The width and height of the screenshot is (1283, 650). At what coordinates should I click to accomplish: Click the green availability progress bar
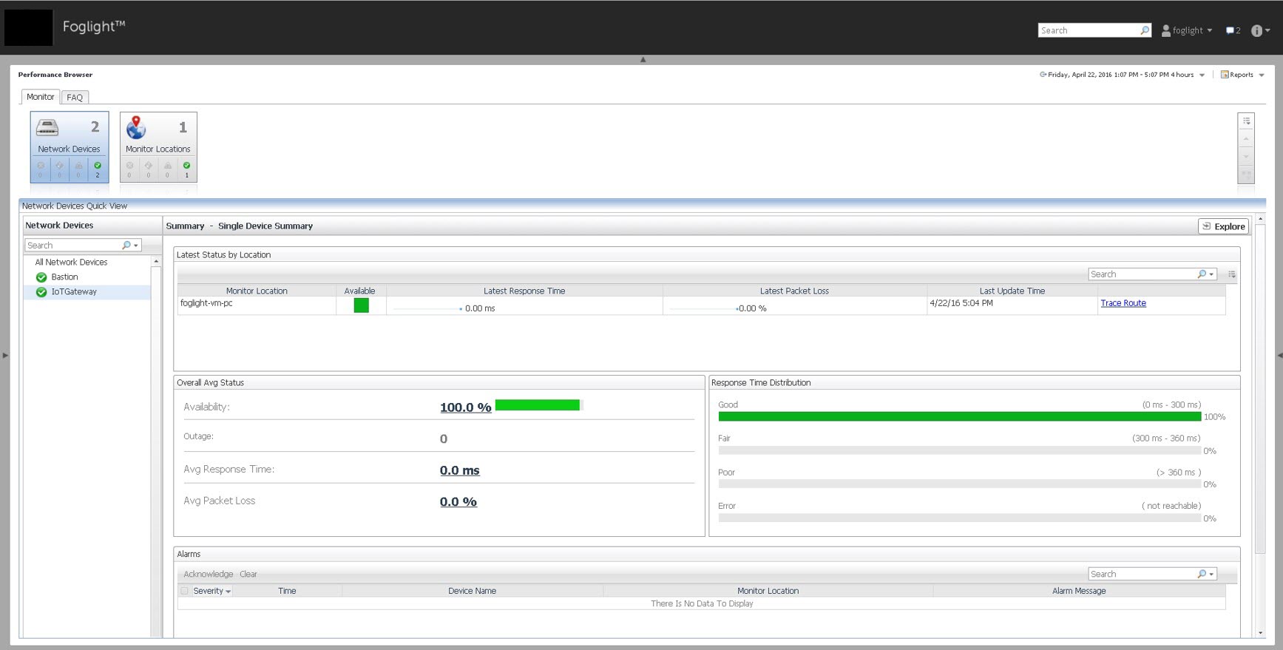point(538,405)
